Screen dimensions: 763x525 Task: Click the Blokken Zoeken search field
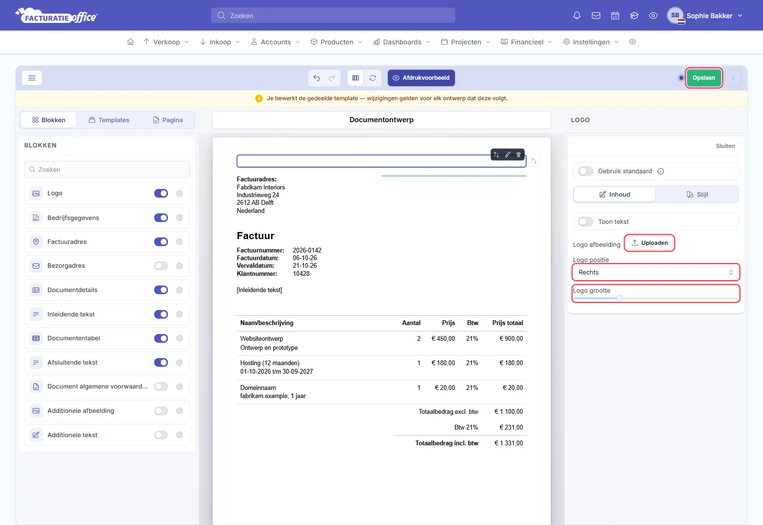tap(107, 169)
